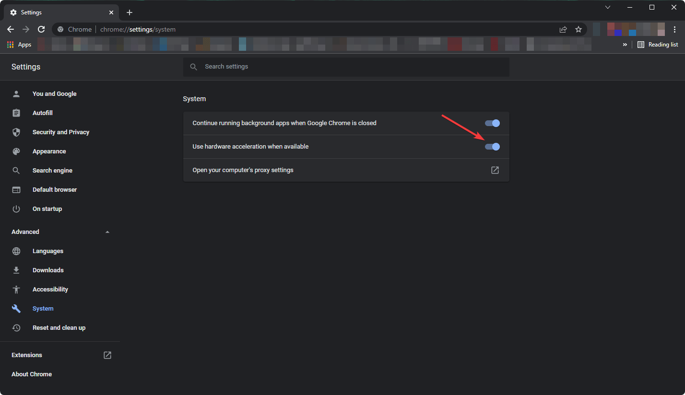Click the wrench icon beside System
The width and height of the screenshot is (685, 395).
[16, 309]
